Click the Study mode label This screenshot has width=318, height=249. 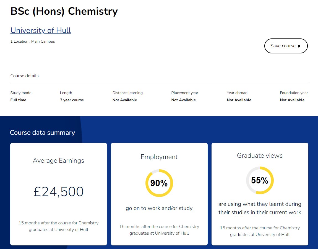point(21,93)
